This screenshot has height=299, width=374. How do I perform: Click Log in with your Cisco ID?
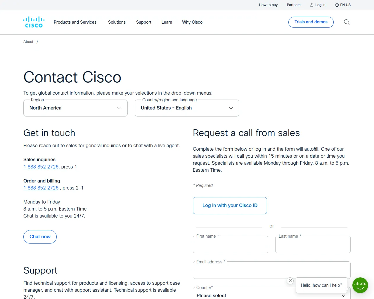(x=230, y=206)
